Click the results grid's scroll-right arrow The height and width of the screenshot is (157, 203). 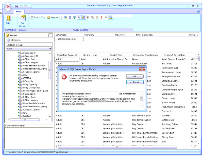pyautogui.click(x=195, y=147)
